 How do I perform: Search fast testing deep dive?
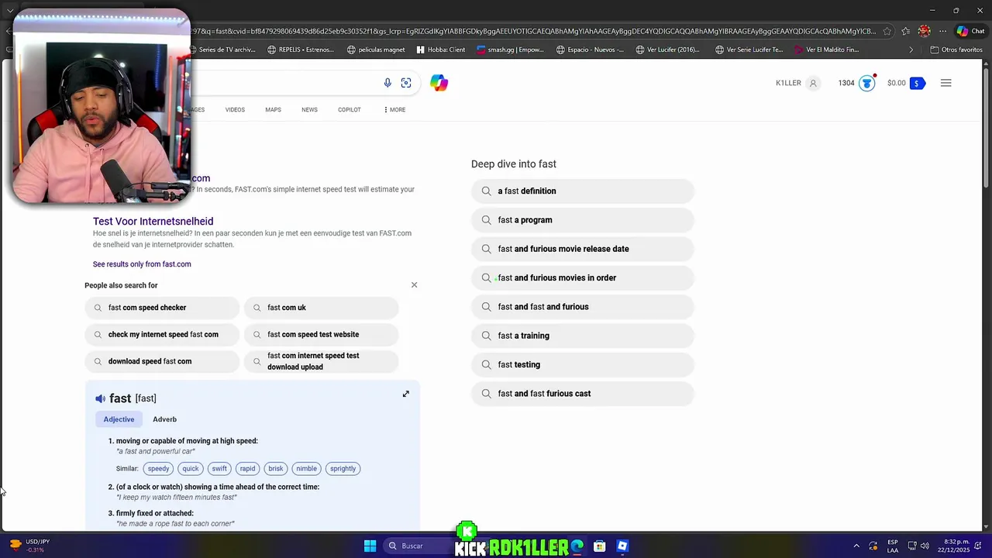pos(582,365)
